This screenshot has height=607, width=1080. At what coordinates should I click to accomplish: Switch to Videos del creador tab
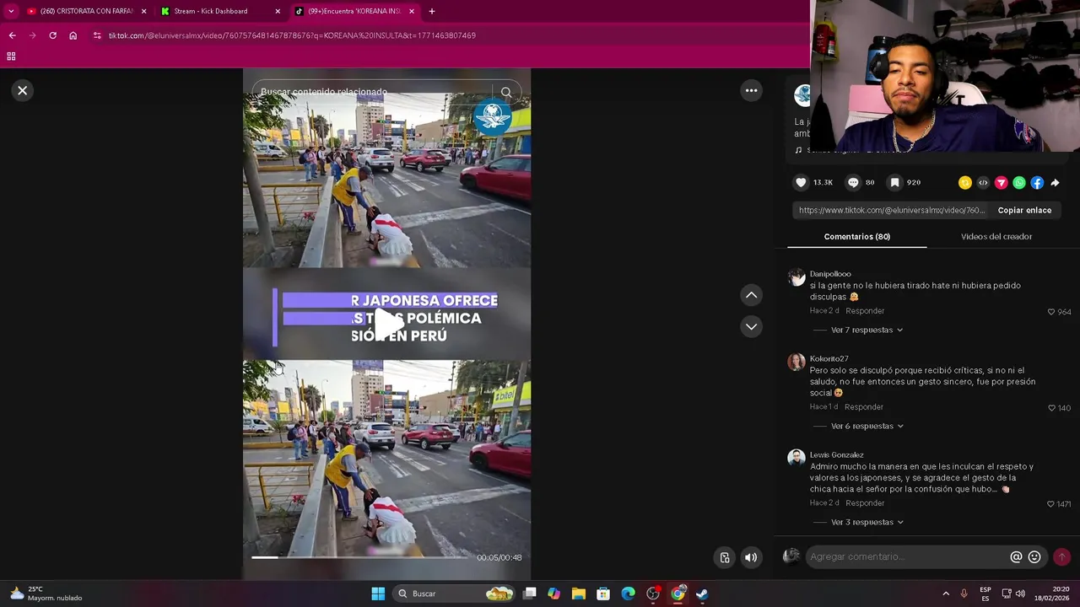coord(996,237)
